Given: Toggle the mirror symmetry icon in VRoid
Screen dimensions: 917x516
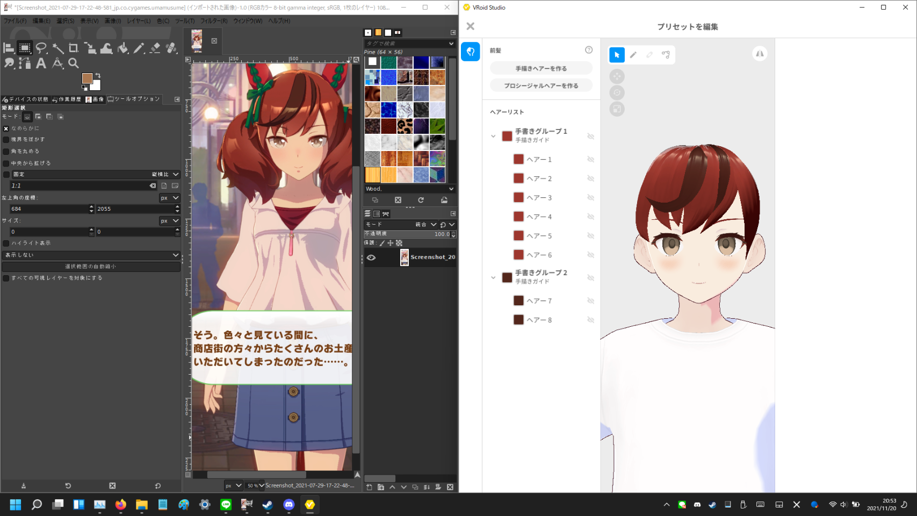Looking at the screenshot, I should click(x=760, y=54).
